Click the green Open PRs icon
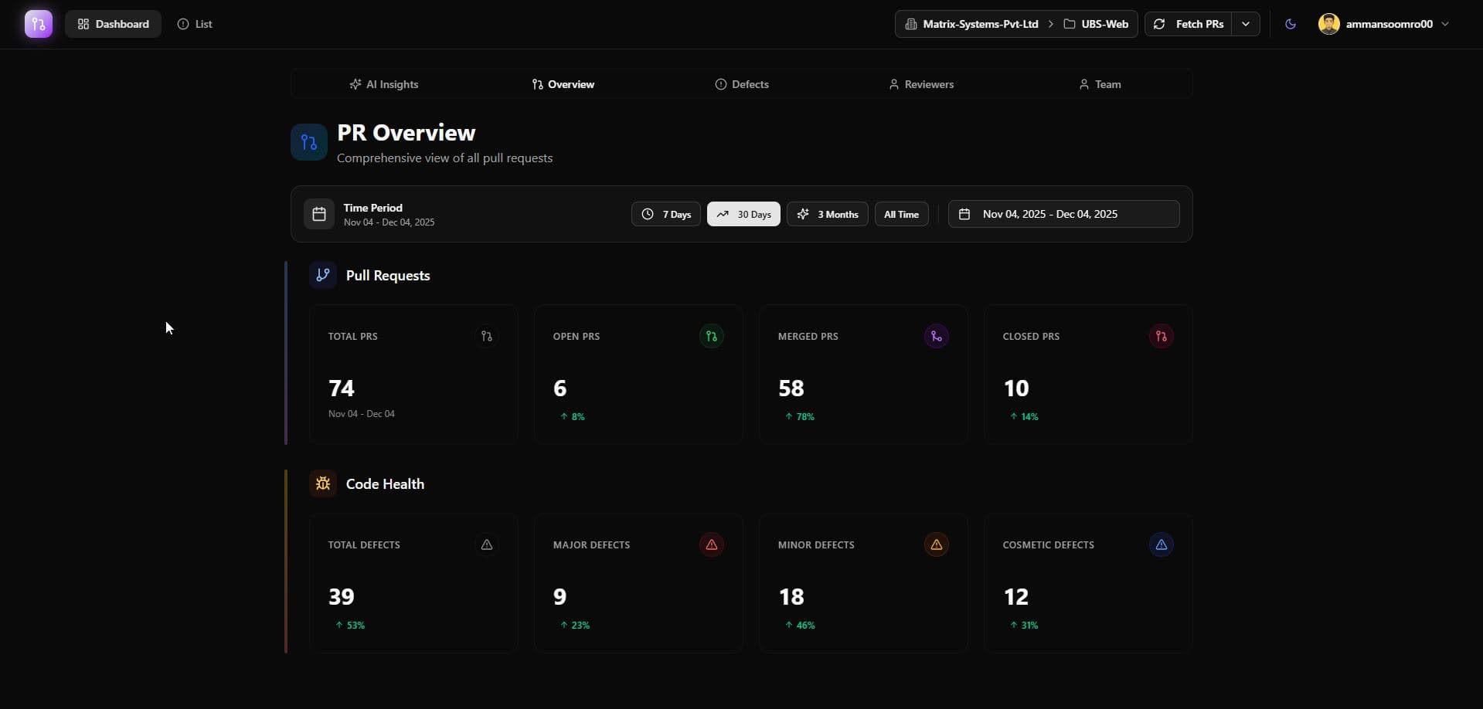The width and height of the screenshot is (1483, 709). 712,336
